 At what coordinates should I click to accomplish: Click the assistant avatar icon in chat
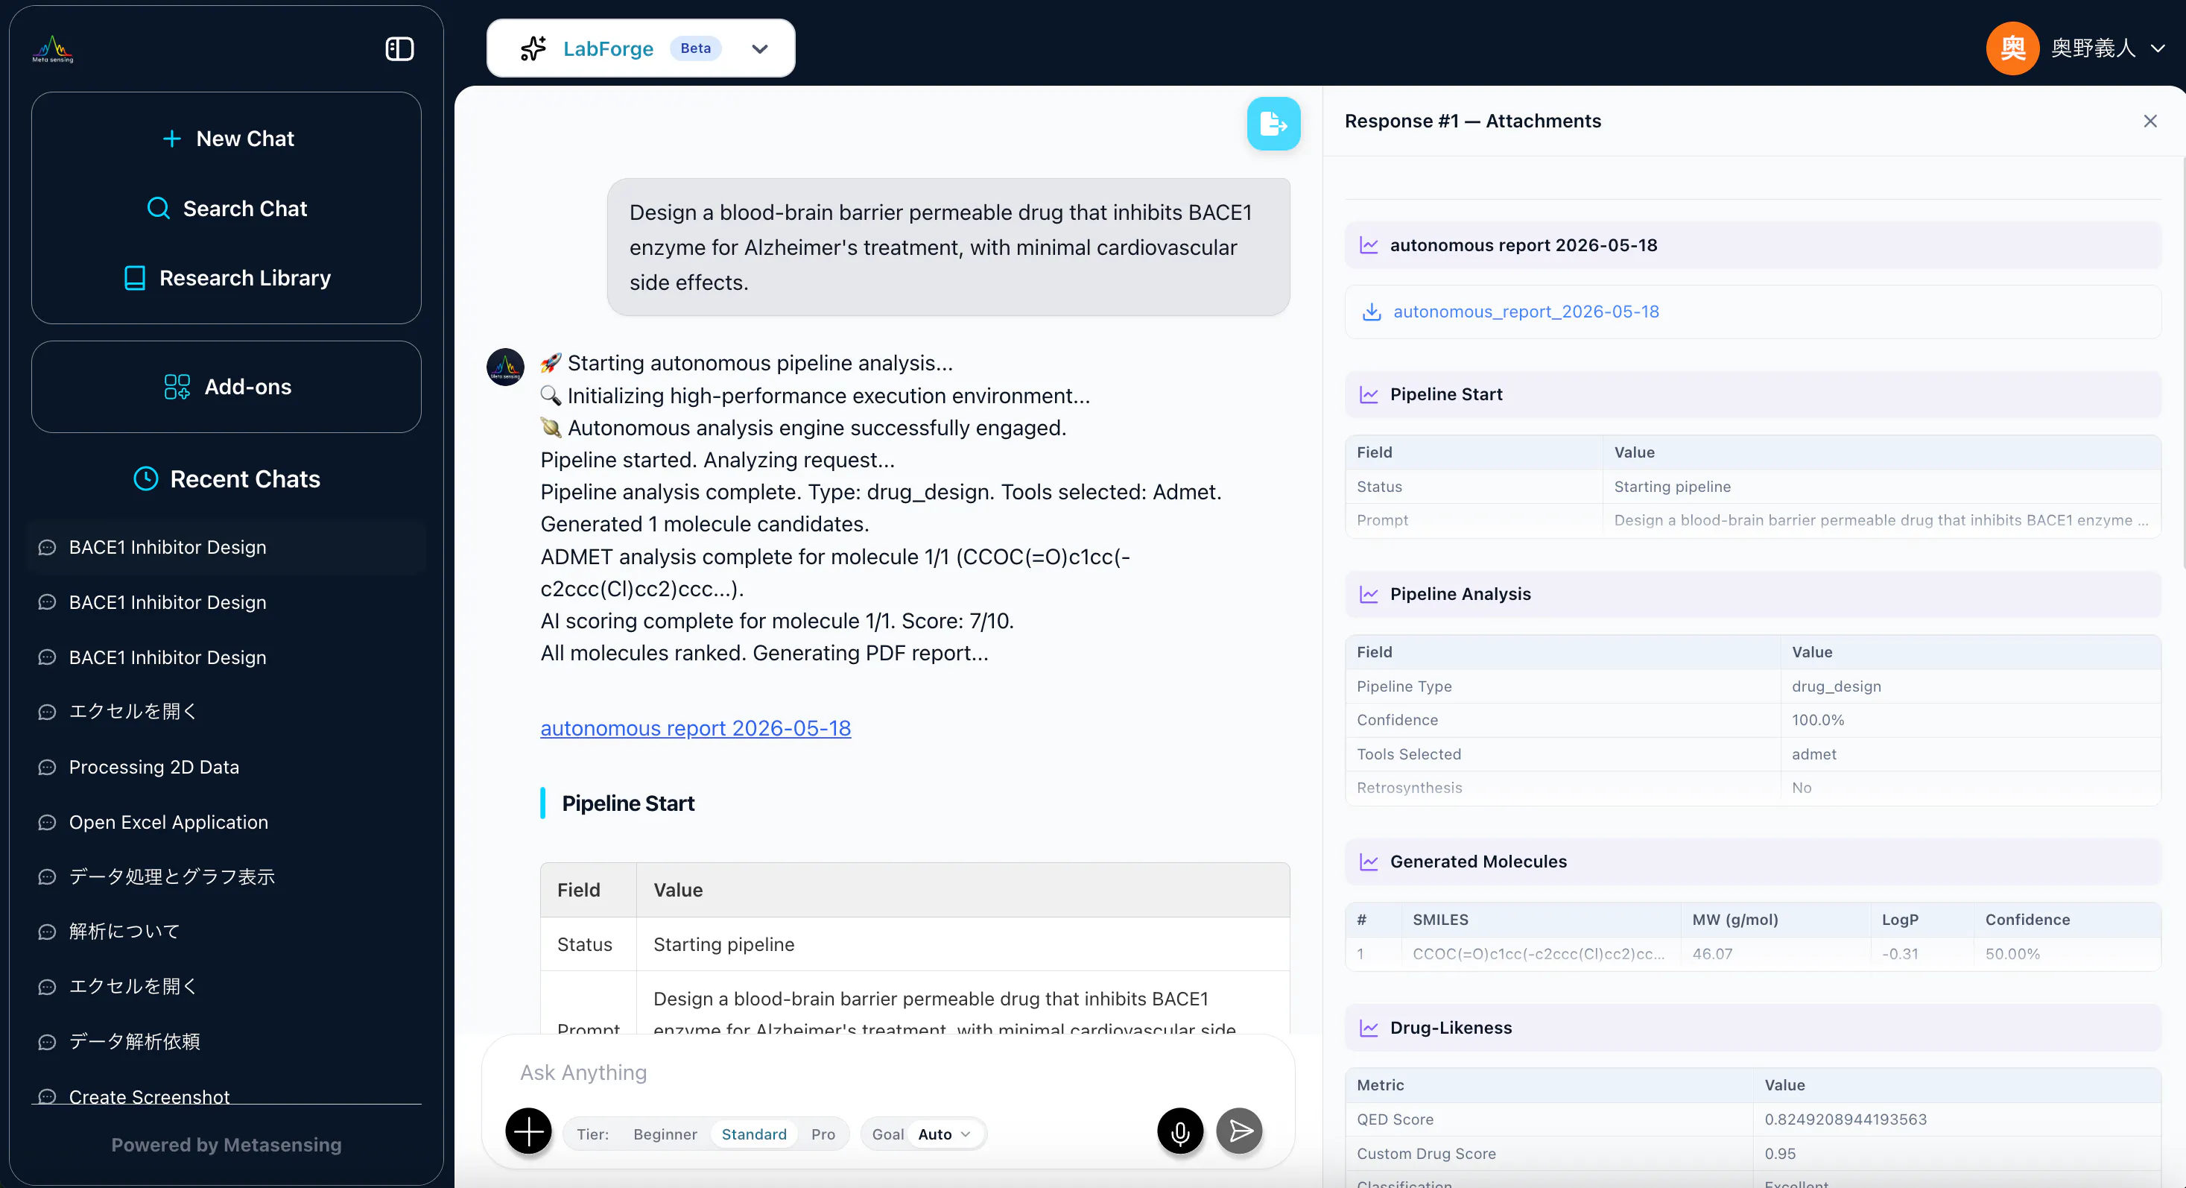[x=505, y=367]
